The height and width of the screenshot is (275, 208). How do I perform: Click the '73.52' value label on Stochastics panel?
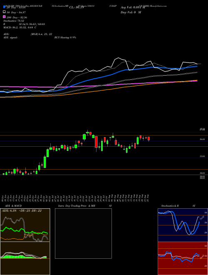[201, 218]
